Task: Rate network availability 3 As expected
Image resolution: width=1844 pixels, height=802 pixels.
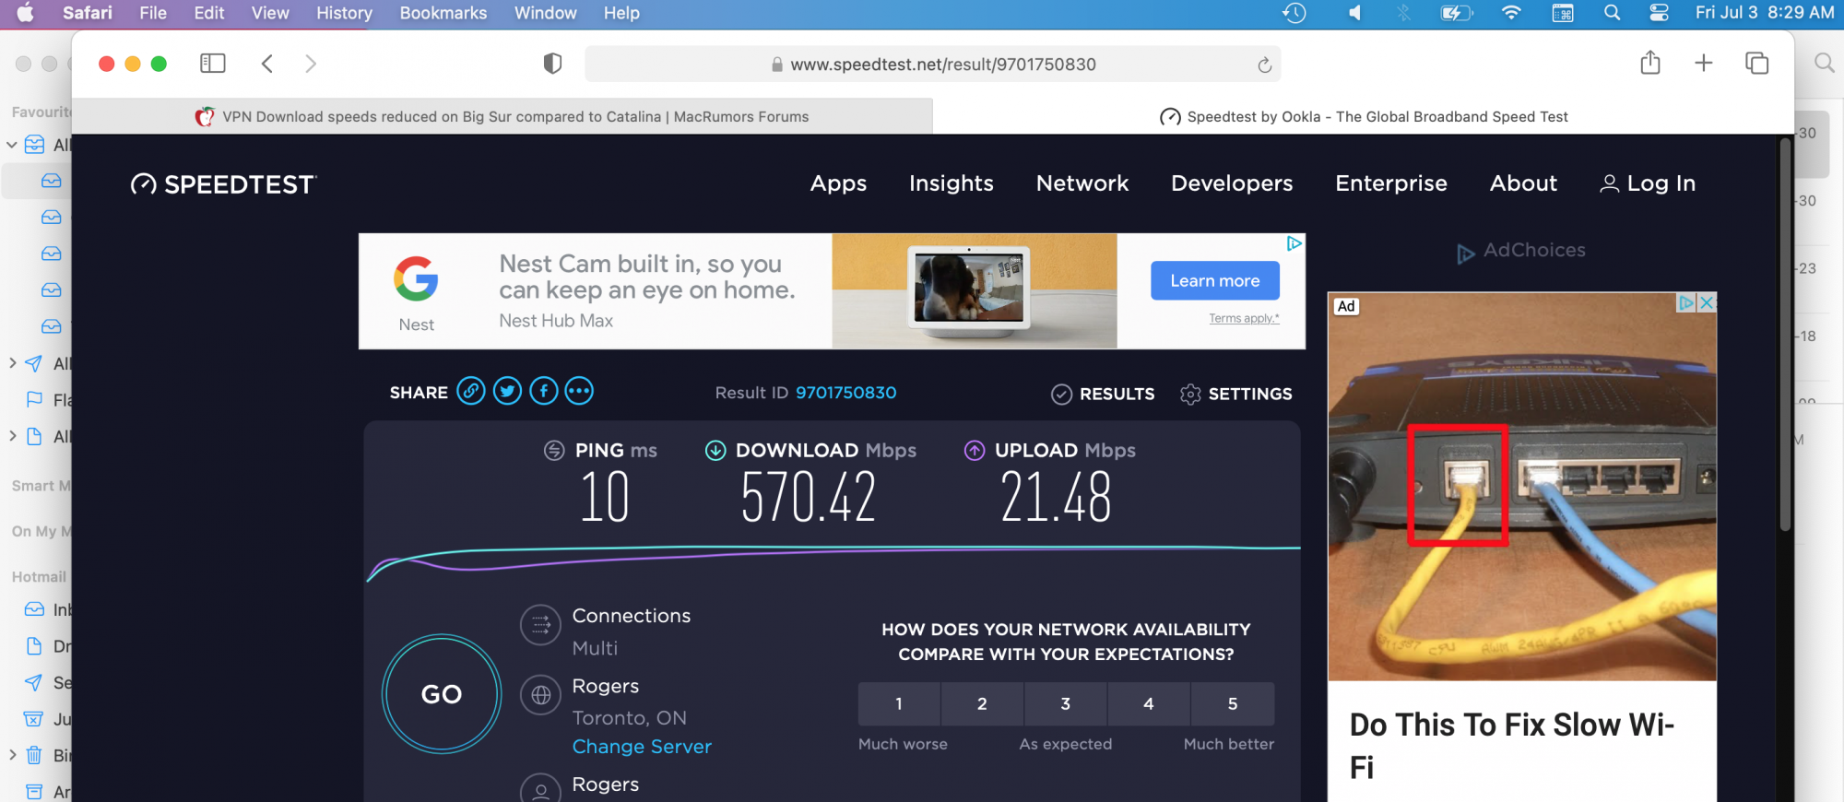Action: pos(1066,703)
